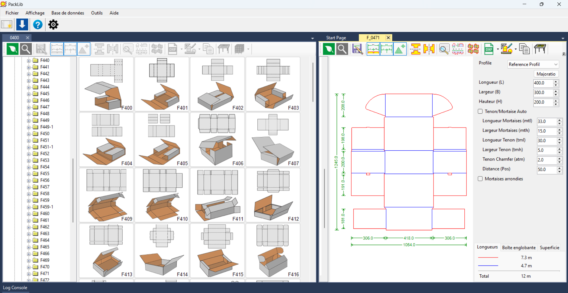Open the Base de données menu

click(68, 13)
